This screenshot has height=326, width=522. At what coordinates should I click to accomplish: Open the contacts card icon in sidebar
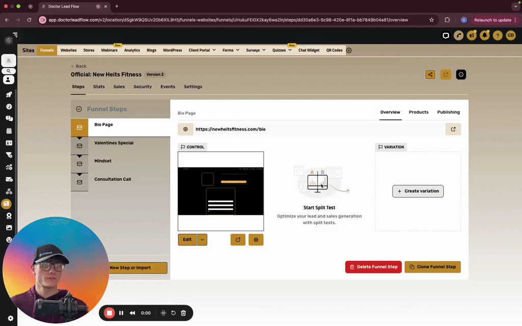pos(9,143)
